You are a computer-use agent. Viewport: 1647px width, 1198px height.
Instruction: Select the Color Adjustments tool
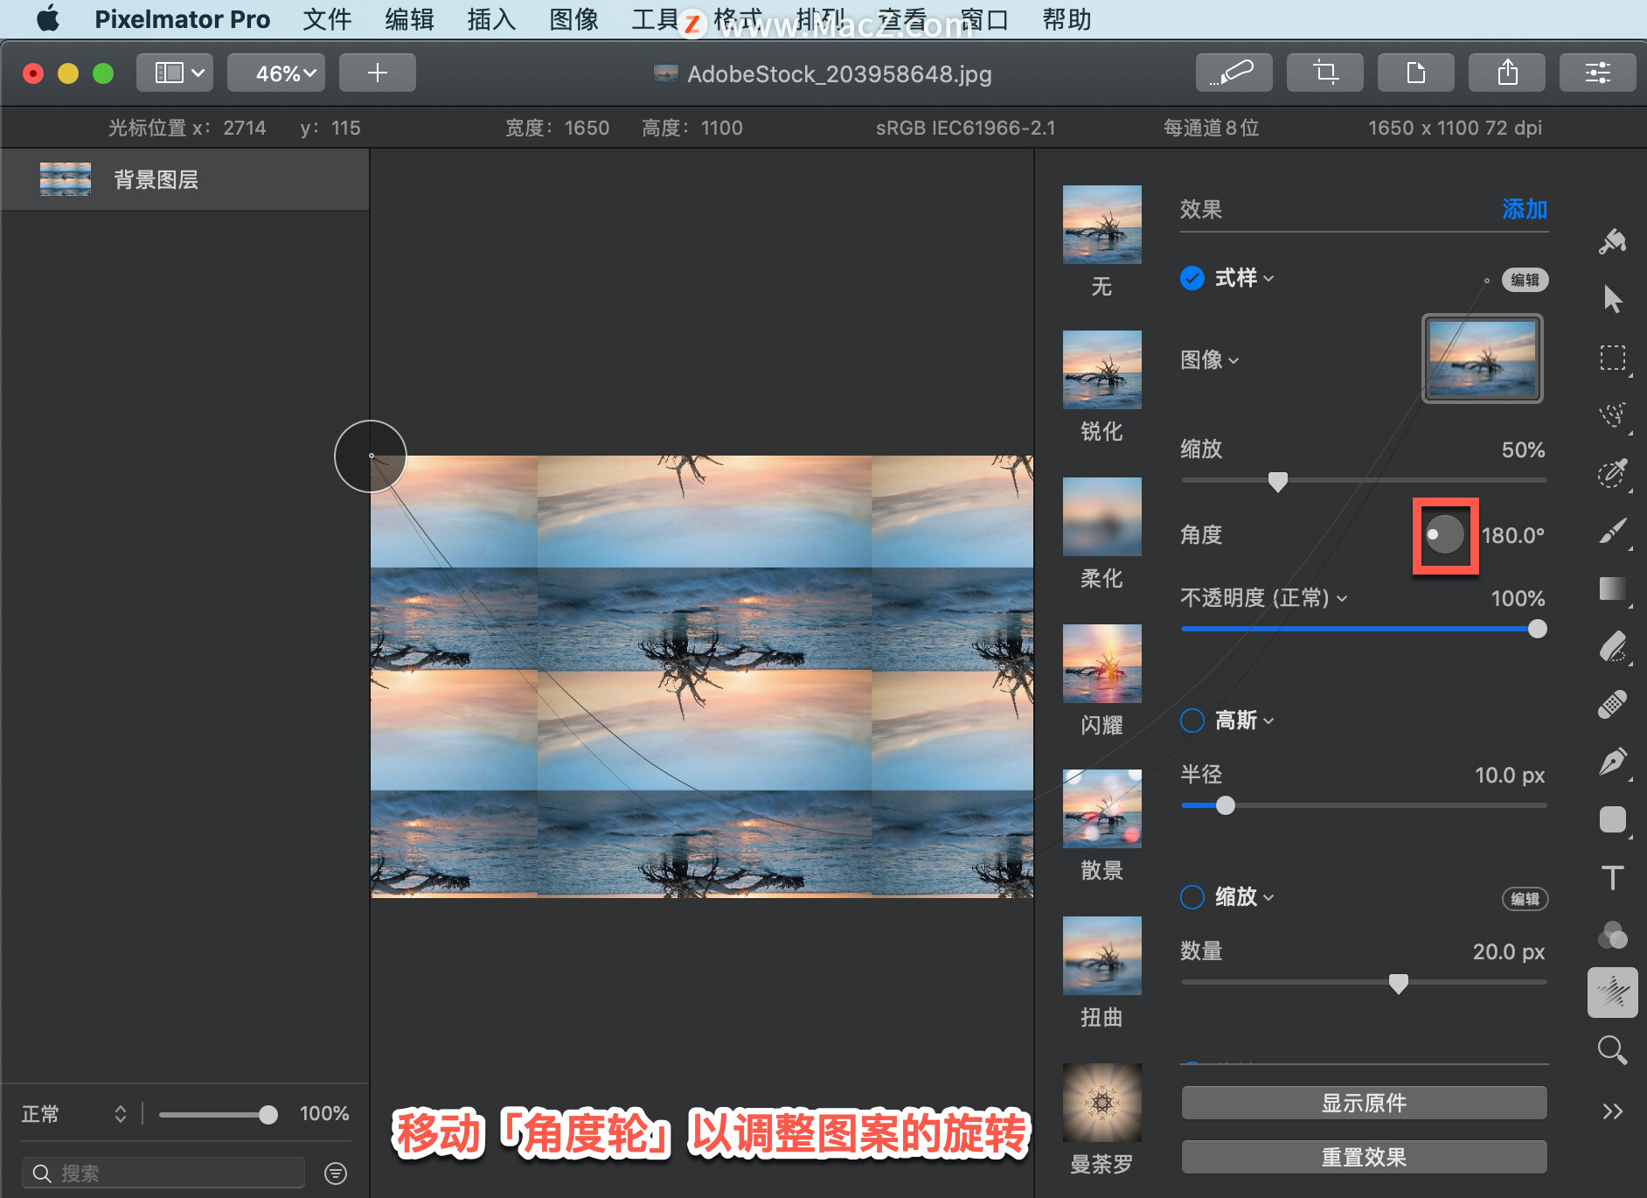[x=1612, y=936]
